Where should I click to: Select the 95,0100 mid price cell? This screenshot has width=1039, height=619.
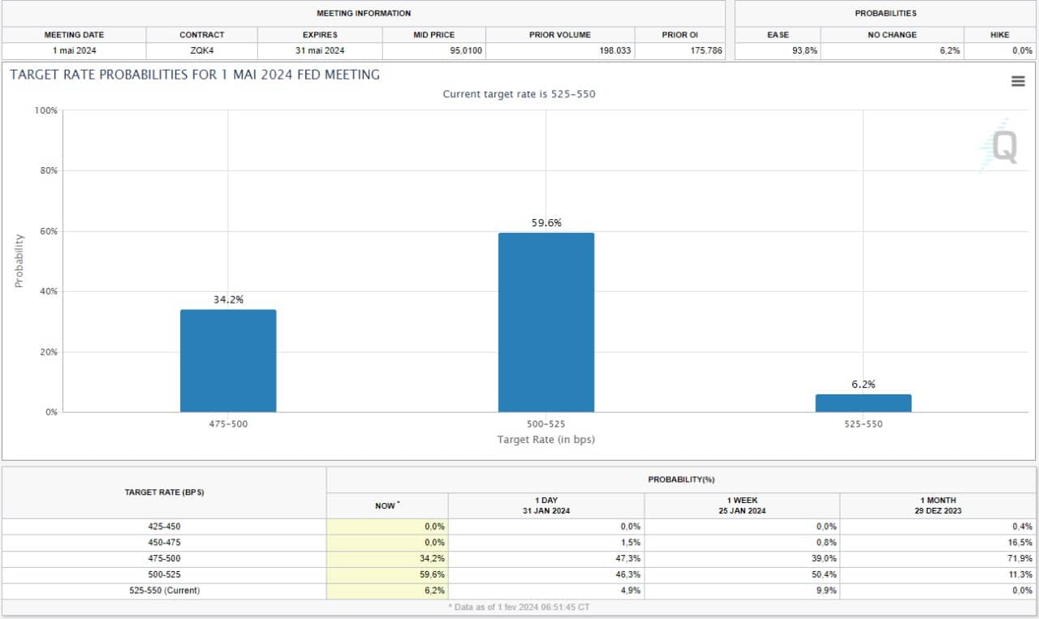pyautogui.click(x=434, y=51)
